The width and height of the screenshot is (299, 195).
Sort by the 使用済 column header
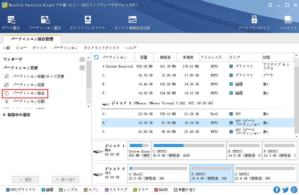click(165, 57)
